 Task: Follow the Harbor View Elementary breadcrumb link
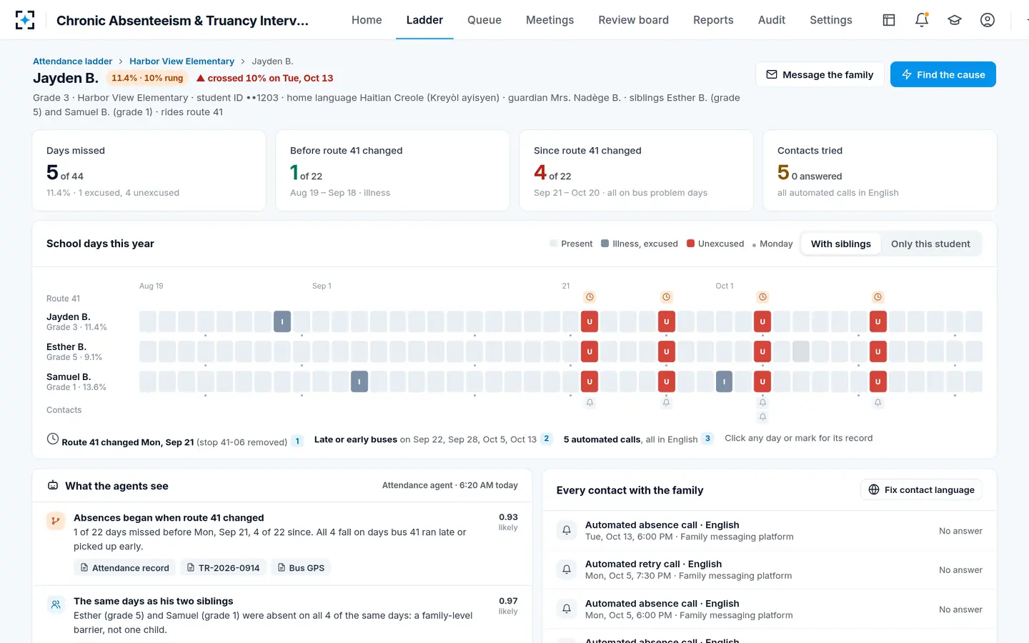pyautogui.click(x=182, y=61)
